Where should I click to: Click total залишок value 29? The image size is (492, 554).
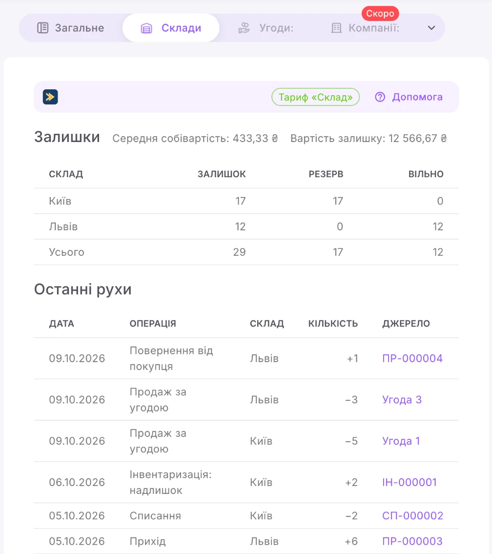click(x=239, y=252)
